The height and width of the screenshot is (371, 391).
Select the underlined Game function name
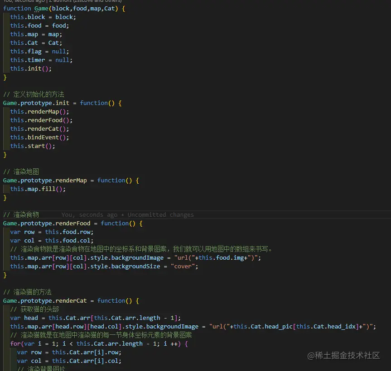click(41, 8)
